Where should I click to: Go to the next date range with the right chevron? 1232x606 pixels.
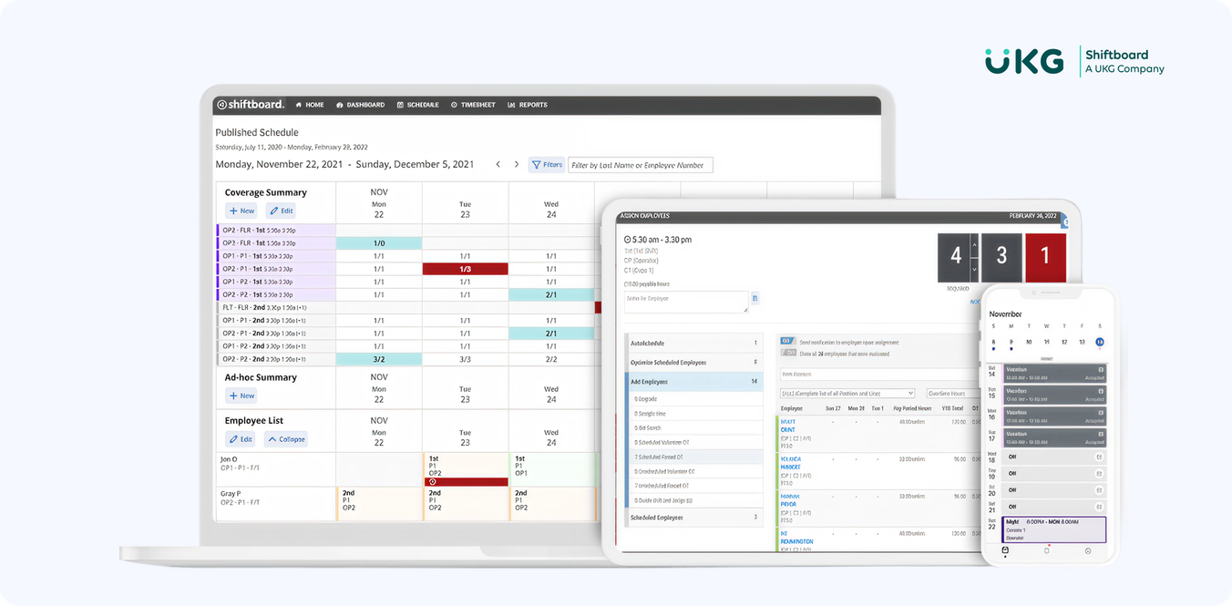517,165
